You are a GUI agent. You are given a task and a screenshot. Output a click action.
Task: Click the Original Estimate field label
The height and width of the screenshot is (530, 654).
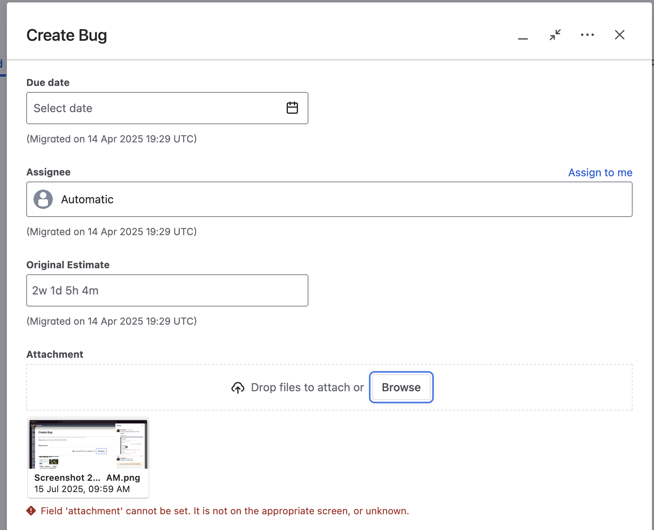tap(68, 265)
